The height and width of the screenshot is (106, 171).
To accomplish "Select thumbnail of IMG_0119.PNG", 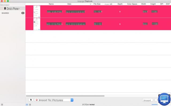I will coord(37,24).
